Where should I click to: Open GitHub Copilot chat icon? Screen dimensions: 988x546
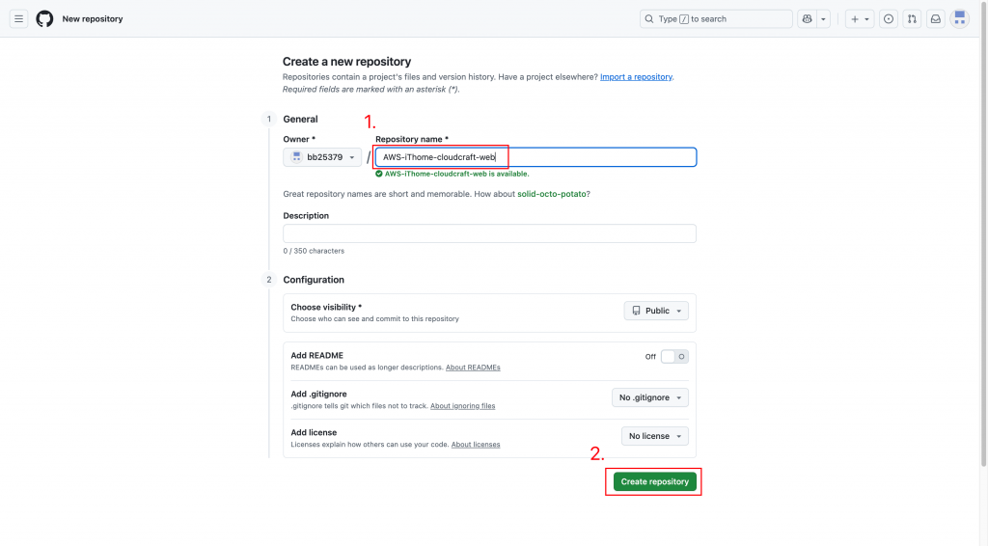[808, 18]
